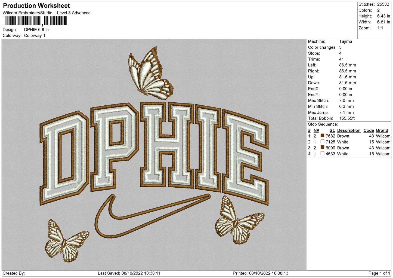This screenshot has width=393, height=278.
Task: Click the brown swatch for thread 6090
Action: [322, 148]
